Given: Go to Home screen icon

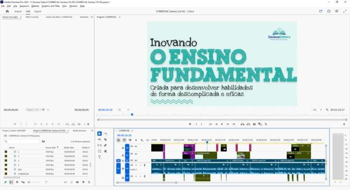Looking at the screenshot, I should [x=7, y=11].
